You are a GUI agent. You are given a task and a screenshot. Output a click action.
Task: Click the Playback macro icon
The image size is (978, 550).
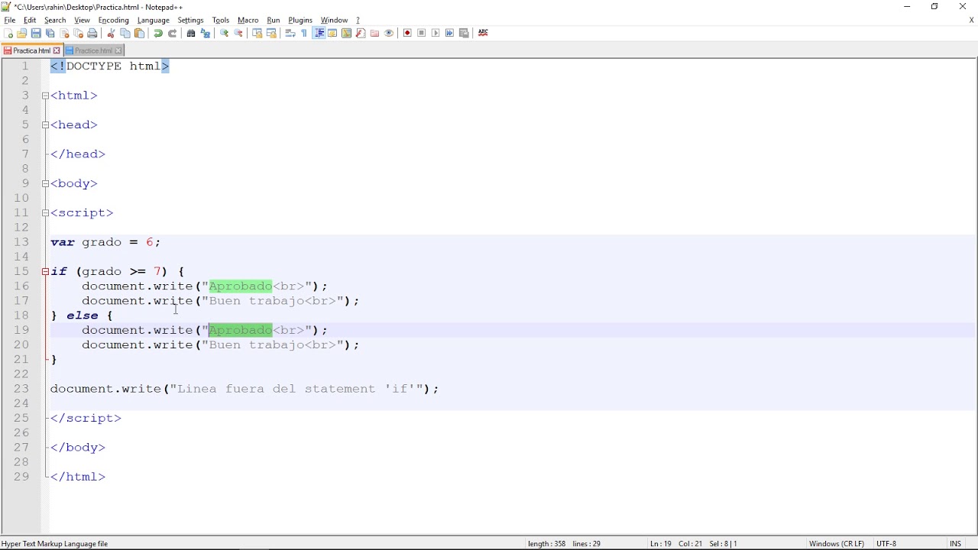[x=436, y=33]
